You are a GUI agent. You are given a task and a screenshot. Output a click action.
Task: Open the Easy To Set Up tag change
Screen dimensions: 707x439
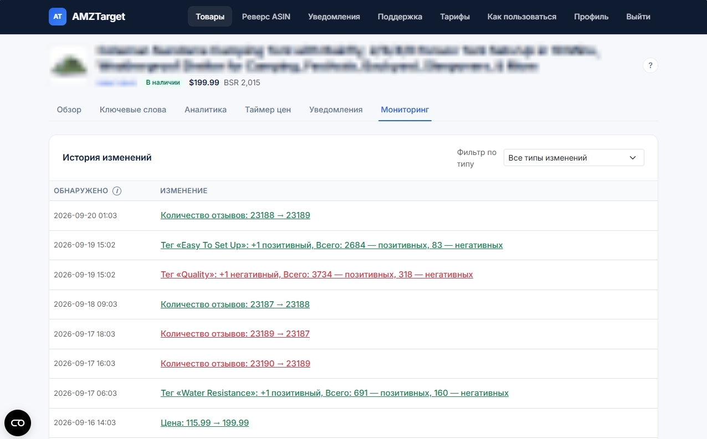332,245
